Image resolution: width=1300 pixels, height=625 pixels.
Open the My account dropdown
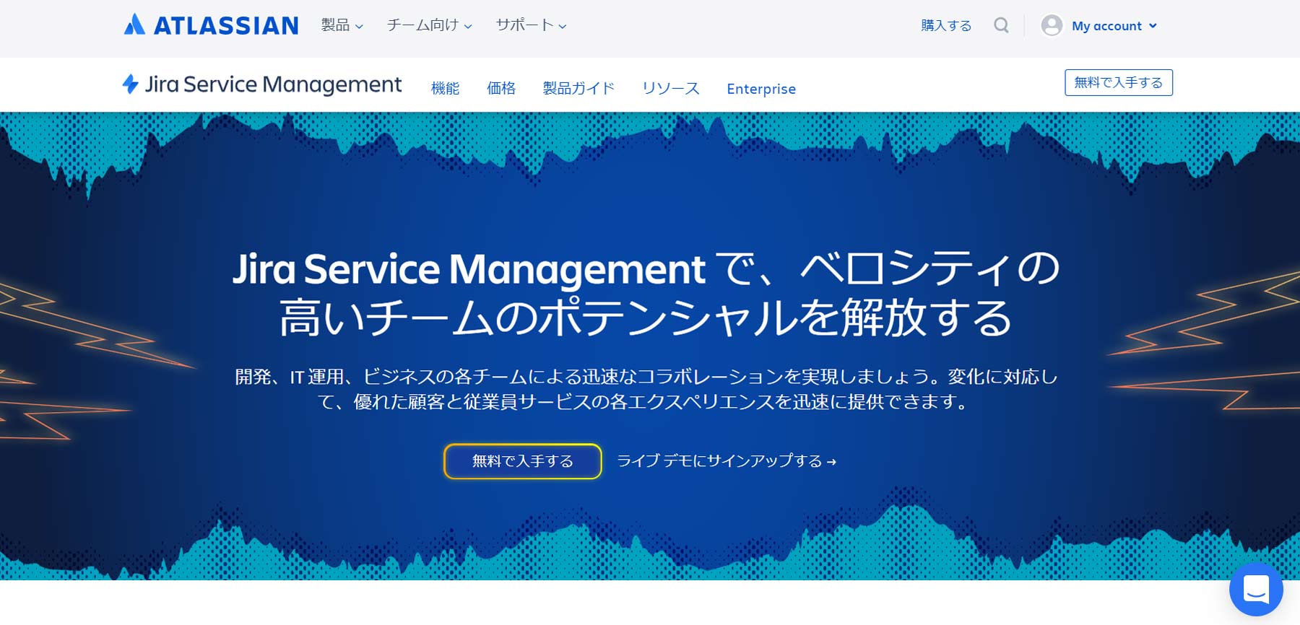click(x=1114, y=26)
